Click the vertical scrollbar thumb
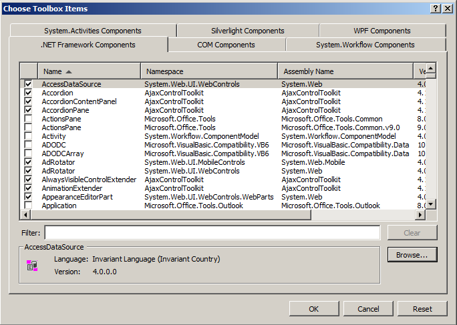 point(431,76)
